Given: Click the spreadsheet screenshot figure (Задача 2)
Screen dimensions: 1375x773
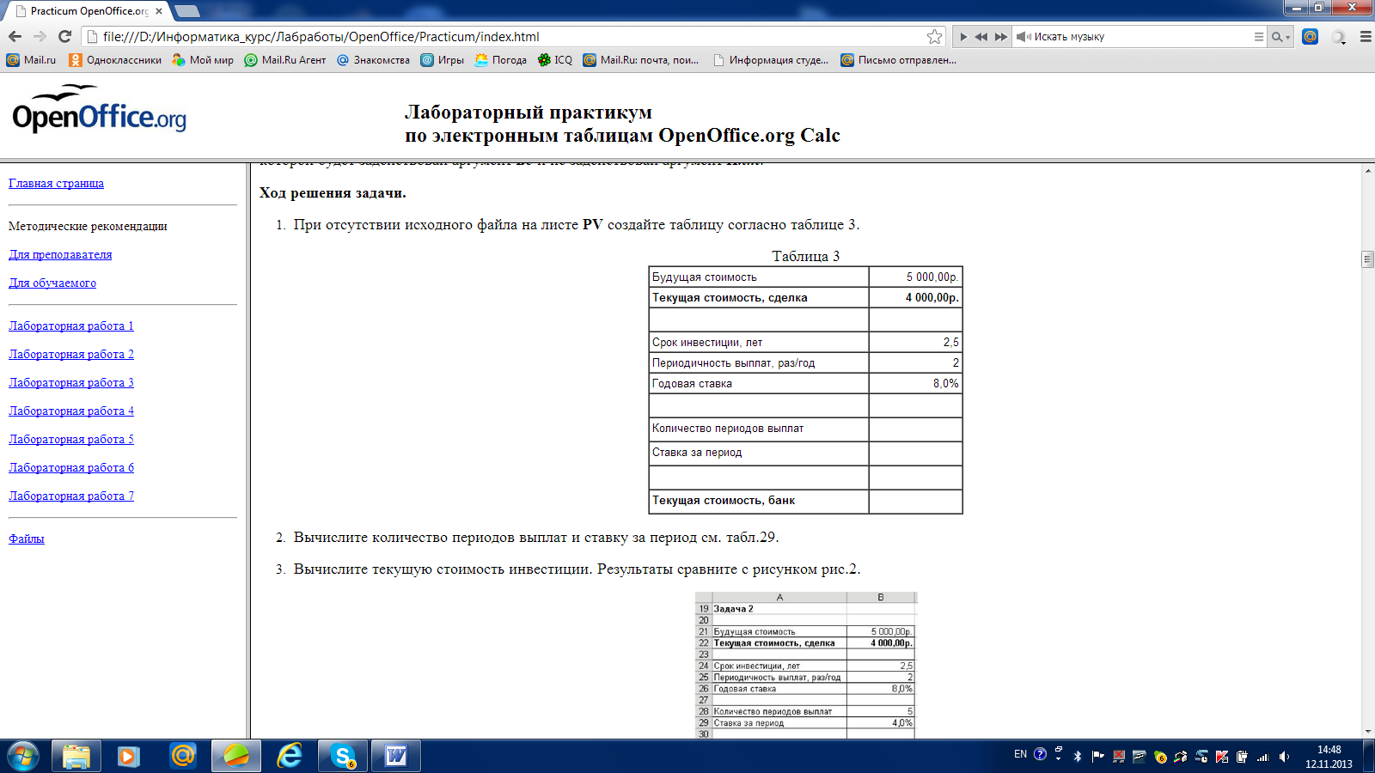Looking at the screenshot, I should (806, 665).
